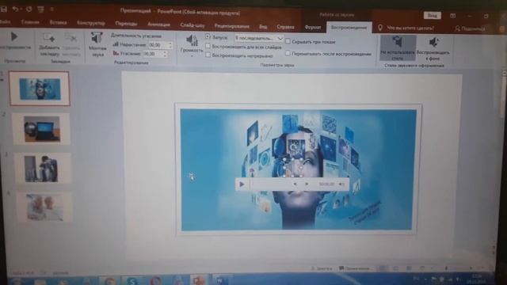Viewport: 507px width, 285px height.
Task: Open the Громкость volume menu
Action: coord(192,46)
